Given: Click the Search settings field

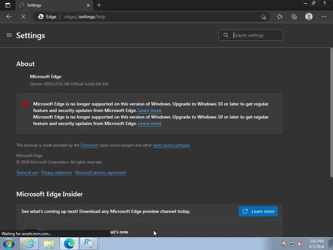Looking at the screenshot, I should 251,35.
